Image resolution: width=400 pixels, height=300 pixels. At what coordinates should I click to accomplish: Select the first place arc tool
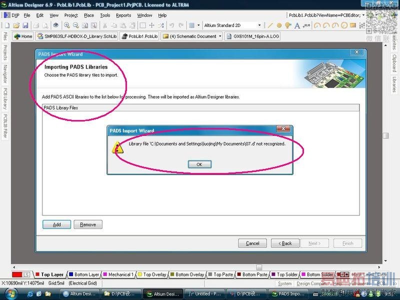(317, 25)
